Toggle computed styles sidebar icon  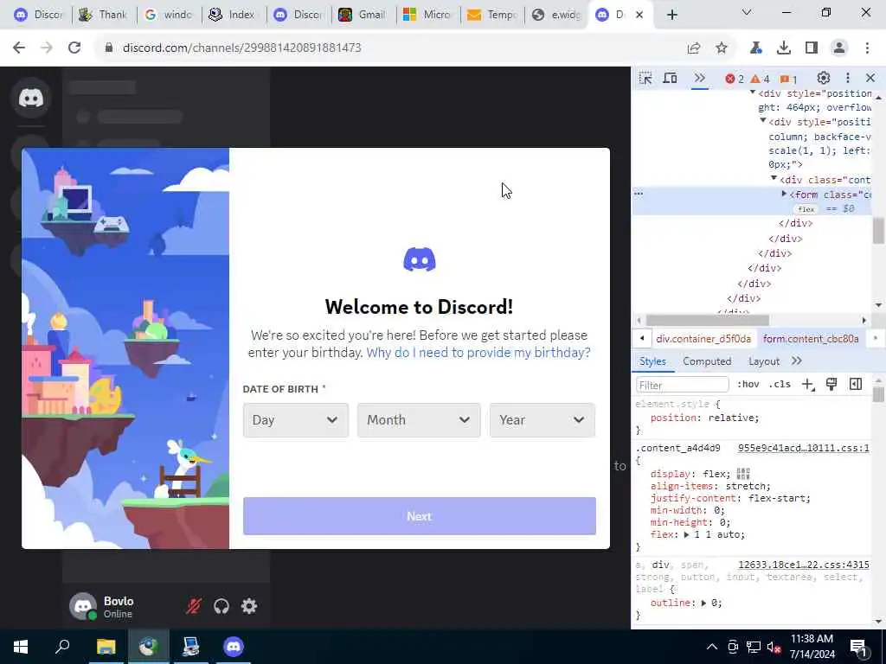856,385
